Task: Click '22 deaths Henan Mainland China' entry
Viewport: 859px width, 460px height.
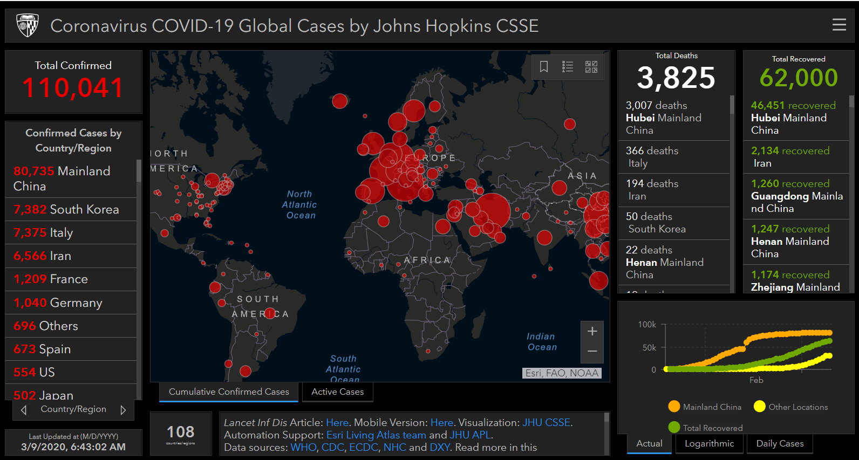Action: (x=674, y=262)
